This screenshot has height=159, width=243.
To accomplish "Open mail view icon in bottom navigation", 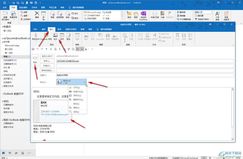I will click(4, 153).
